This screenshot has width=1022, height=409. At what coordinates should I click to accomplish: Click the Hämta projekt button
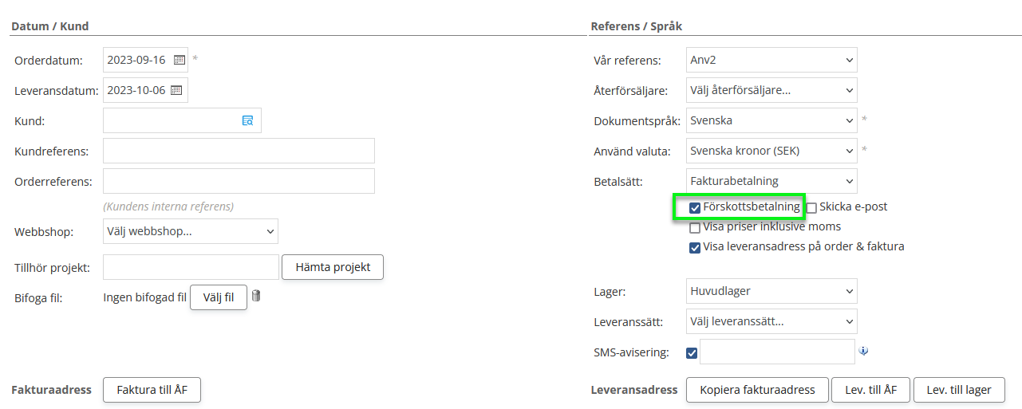(x=333, y=267)
